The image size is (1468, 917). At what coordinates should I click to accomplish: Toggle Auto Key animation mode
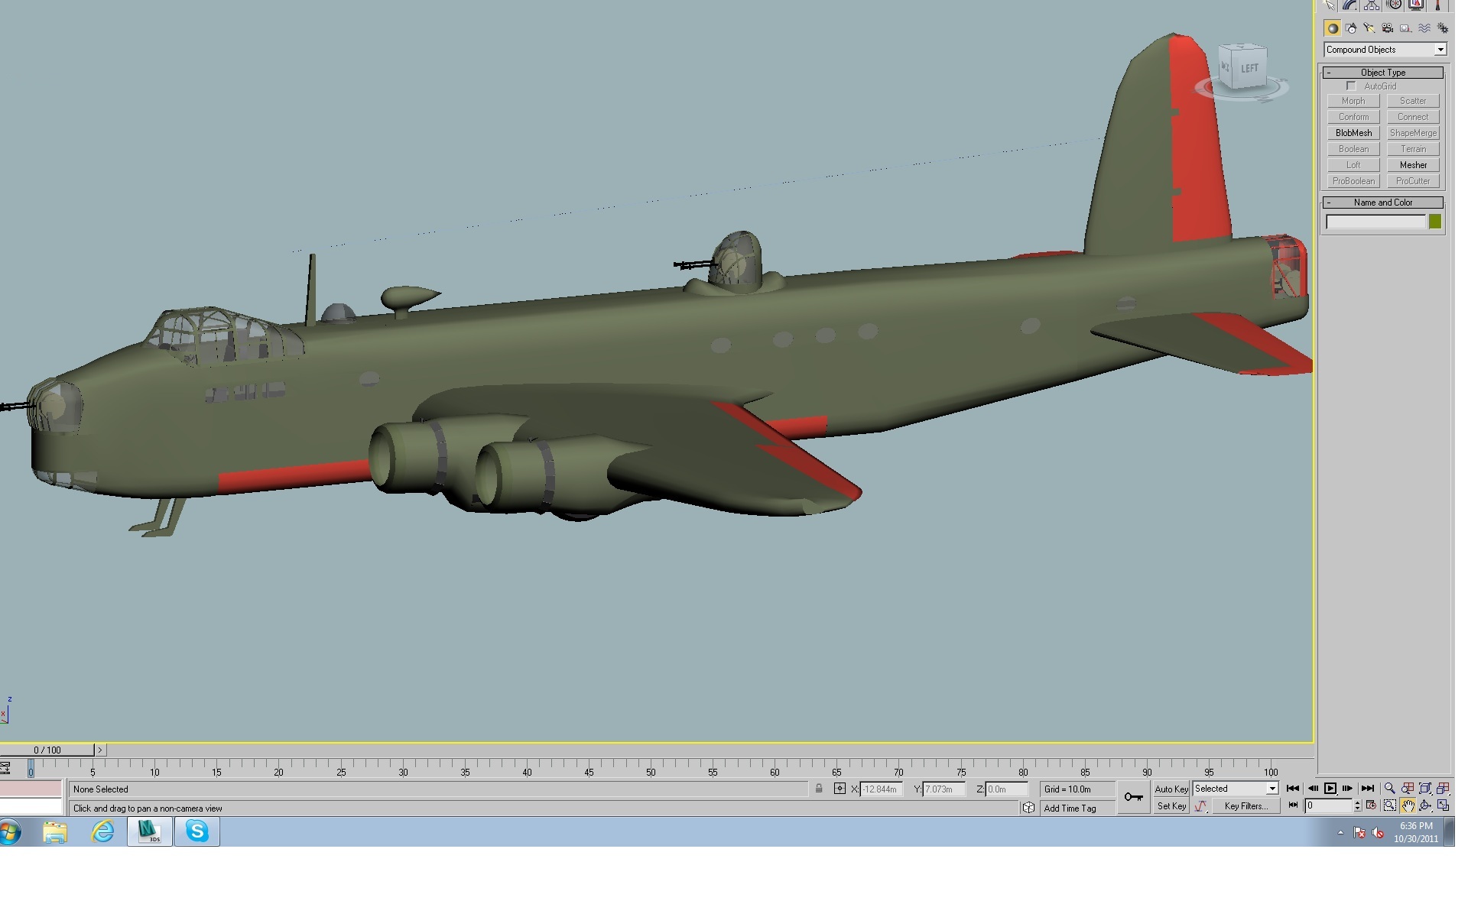1171,789
